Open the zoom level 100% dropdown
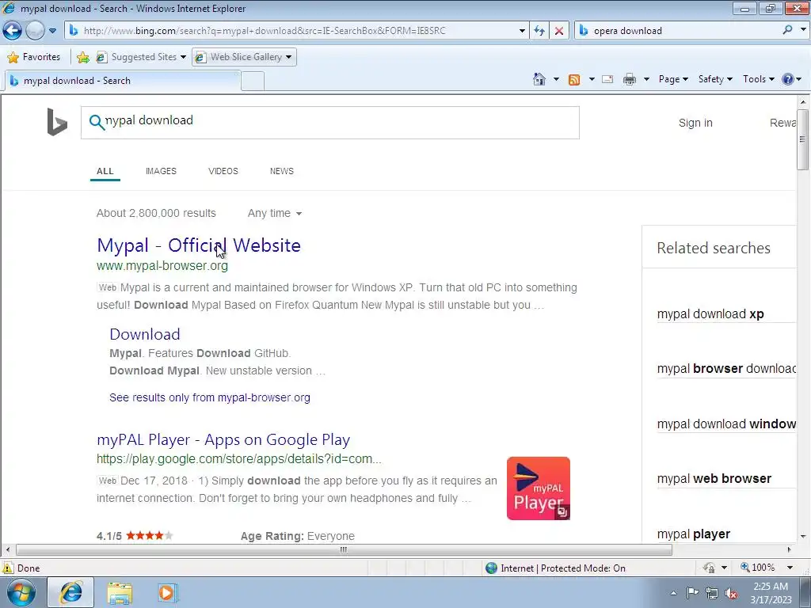 790,568
